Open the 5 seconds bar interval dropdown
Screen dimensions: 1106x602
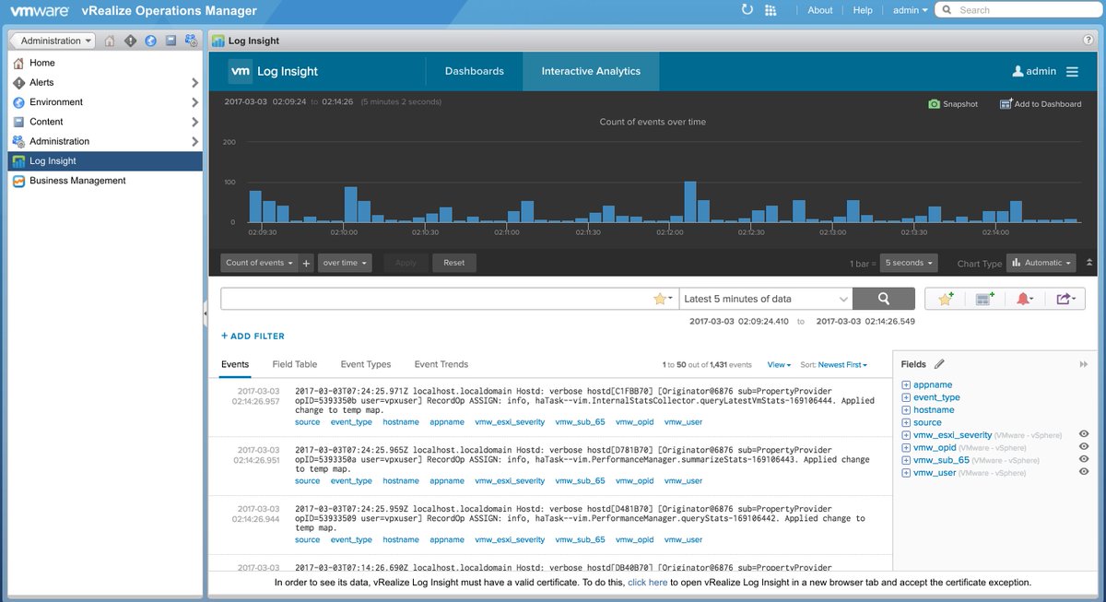909,263
